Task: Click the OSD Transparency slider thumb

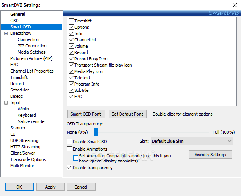Action: pyautogui.click(x=96, y=132)
